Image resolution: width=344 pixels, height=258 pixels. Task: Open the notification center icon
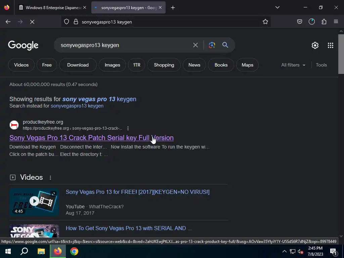point(334,252)
